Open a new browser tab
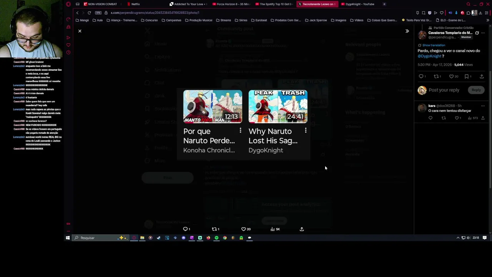Image resolution: width=492 pixels, height=277 pixels. tap(384, 4)
